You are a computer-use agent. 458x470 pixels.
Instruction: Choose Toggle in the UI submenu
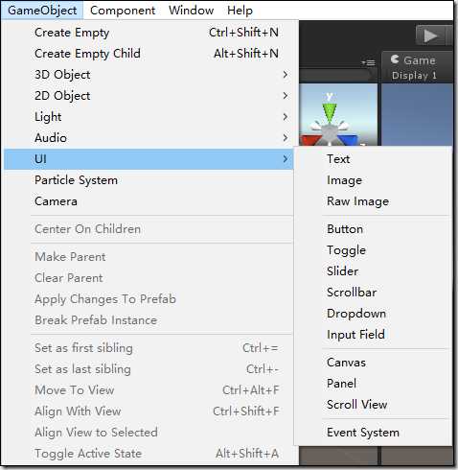point(373,250)
